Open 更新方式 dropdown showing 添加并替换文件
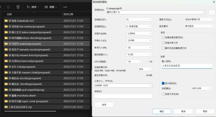The width and height of the screenshot is (216, 117). pyautogui.click(x=199, y=19)
